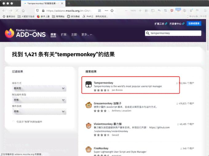The image size is (209, 156).
Task: Open the 最常访问 bookmarks item
Action: [9, 16]
